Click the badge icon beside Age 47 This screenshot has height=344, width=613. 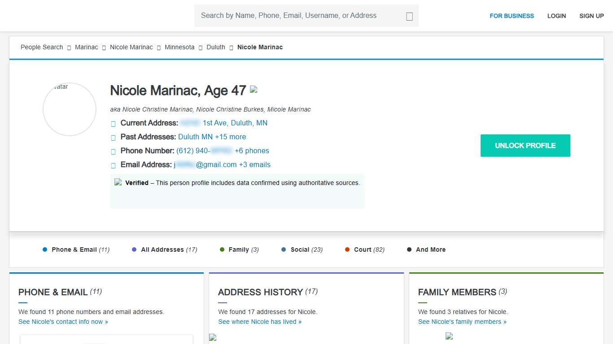point(254,90)
